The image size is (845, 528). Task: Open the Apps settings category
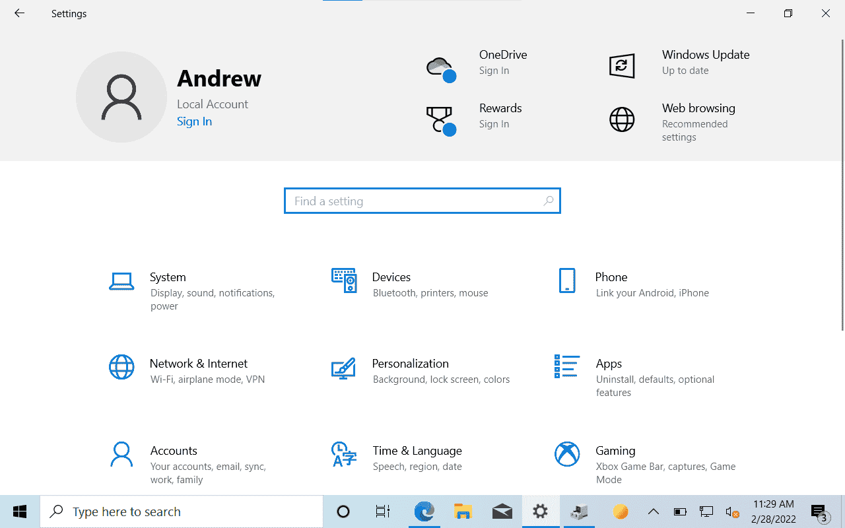click(642, 378)
